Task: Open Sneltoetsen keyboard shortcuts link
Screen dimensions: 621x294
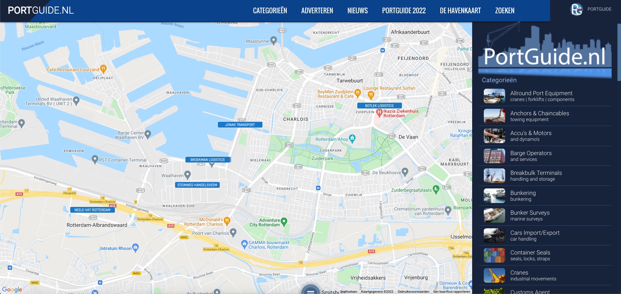Action: 349,291
